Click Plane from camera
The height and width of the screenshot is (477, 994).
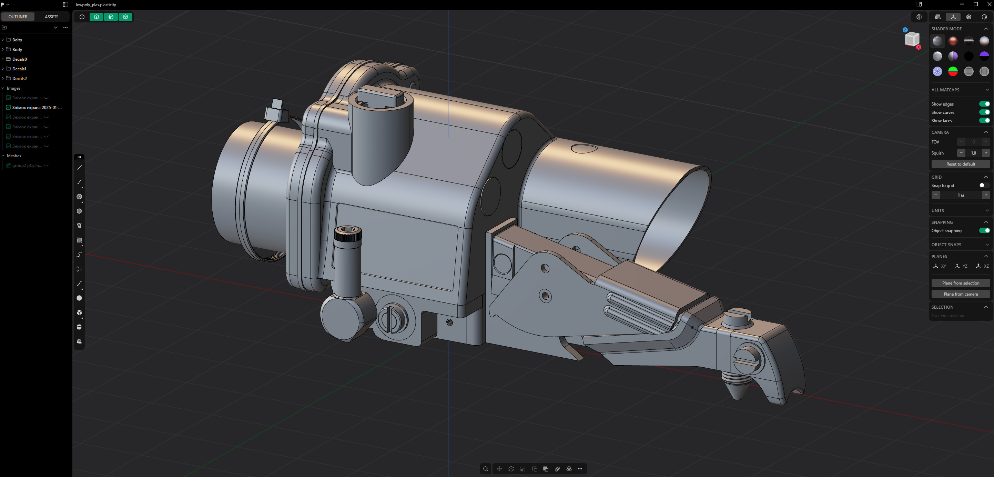tap(961, 294)
